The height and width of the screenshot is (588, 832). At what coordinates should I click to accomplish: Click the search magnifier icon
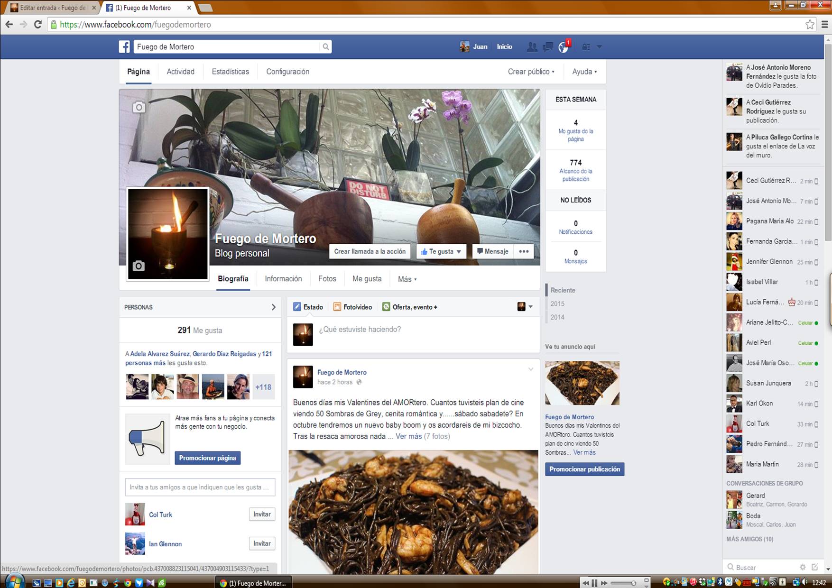tap(325, 47)
